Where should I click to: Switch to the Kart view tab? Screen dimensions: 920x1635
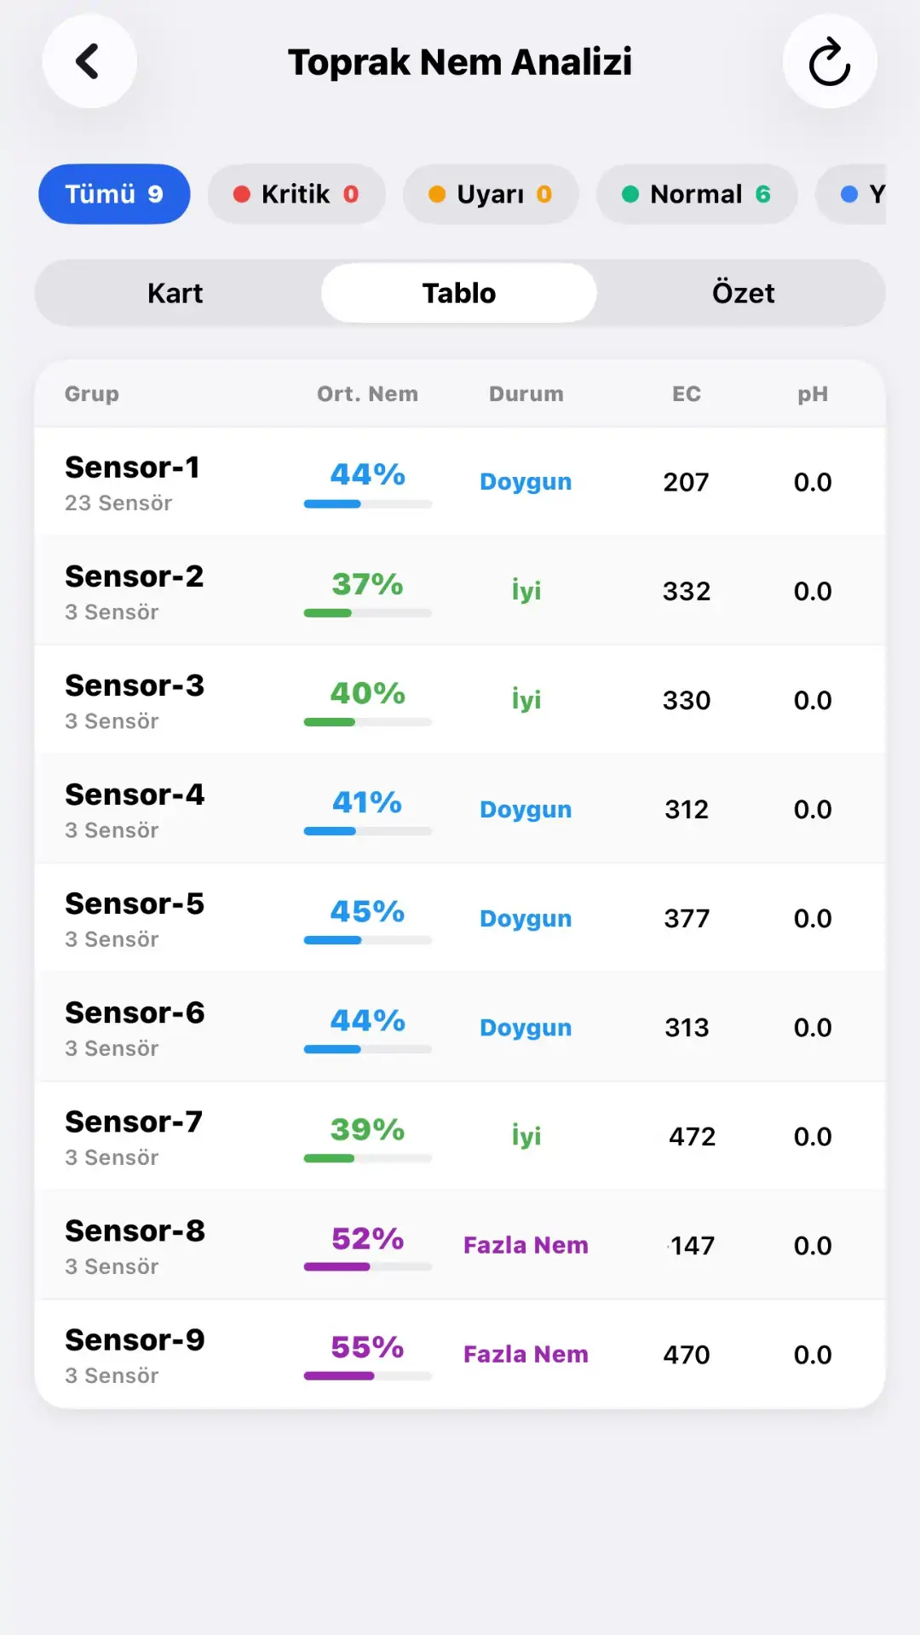pyautogui.click(x=175, y=293)
